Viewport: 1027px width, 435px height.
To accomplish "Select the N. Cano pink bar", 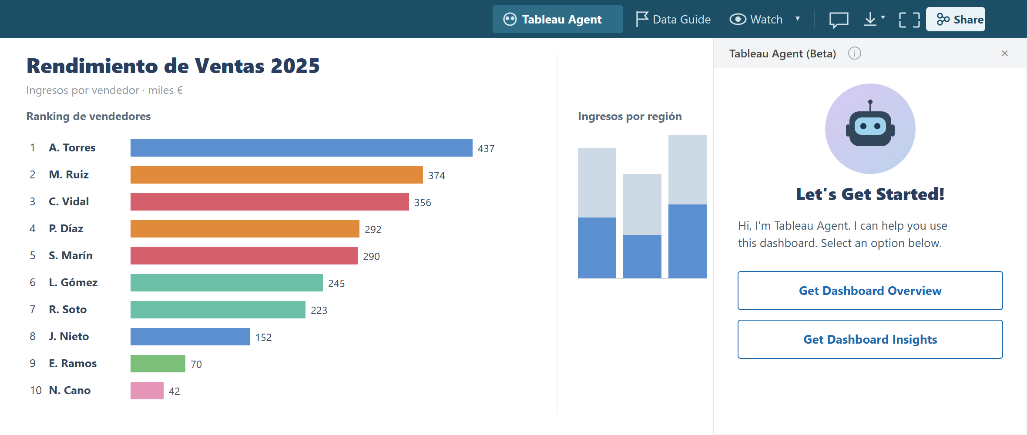I will [147, 391].
